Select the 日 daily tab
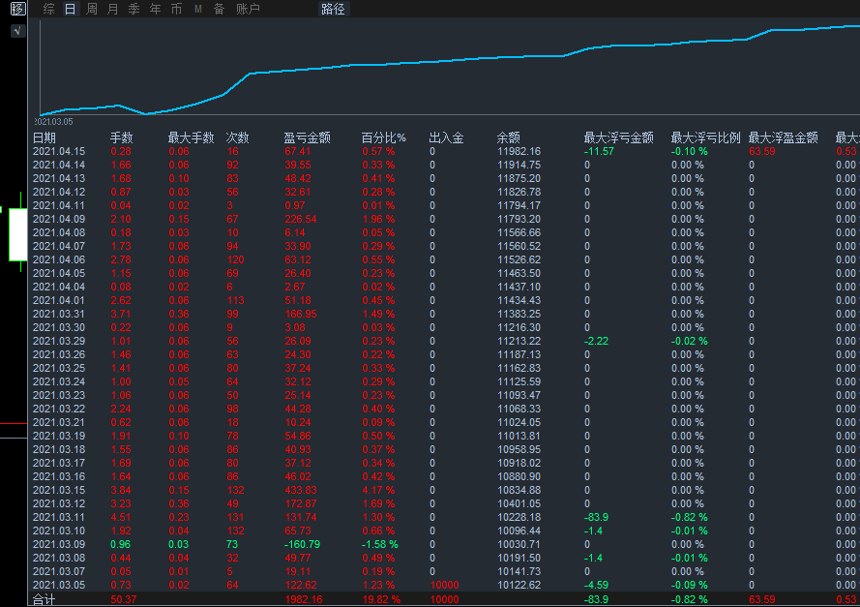The image size is (860, 607). coord(71,9)
